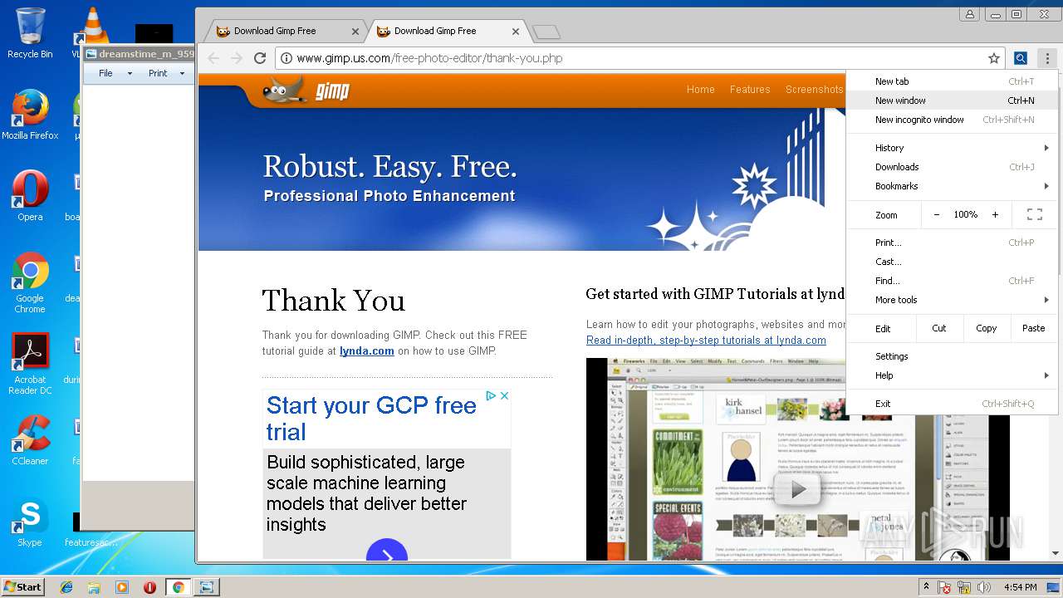Click the Opera icon in taskbar
Image resolution: width=1063 pixels, height=598 pixels.
click(x=149, y=587)
